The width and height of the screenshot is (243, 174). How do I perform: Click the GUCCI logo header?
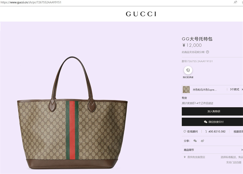coord(141,14)
